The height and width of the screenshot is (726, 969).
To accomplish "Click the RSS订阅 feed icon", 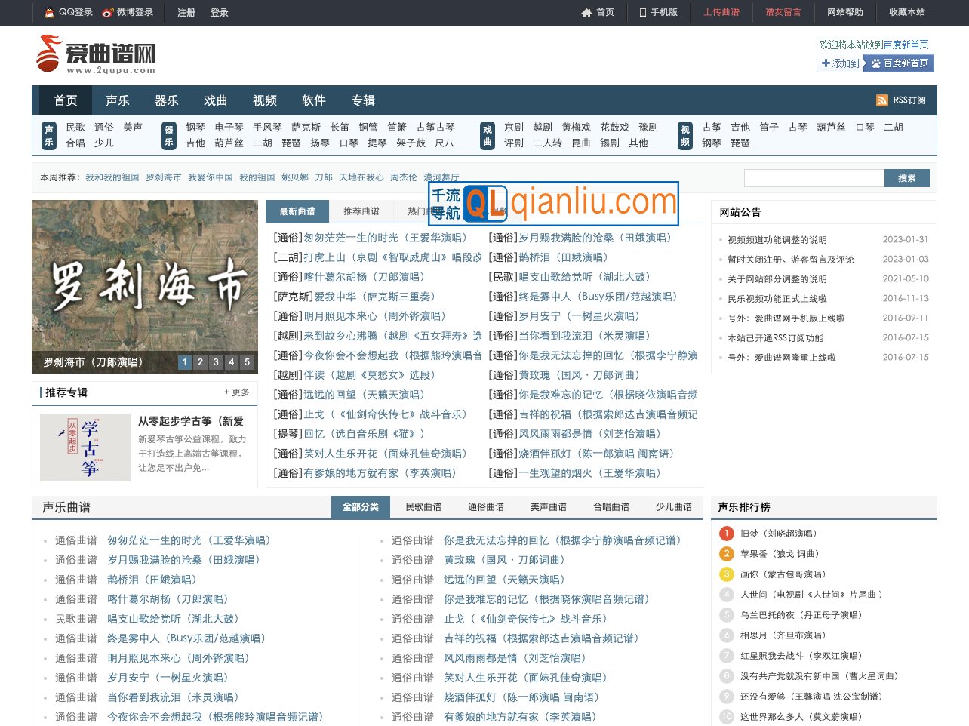I will tap(881, 100).
